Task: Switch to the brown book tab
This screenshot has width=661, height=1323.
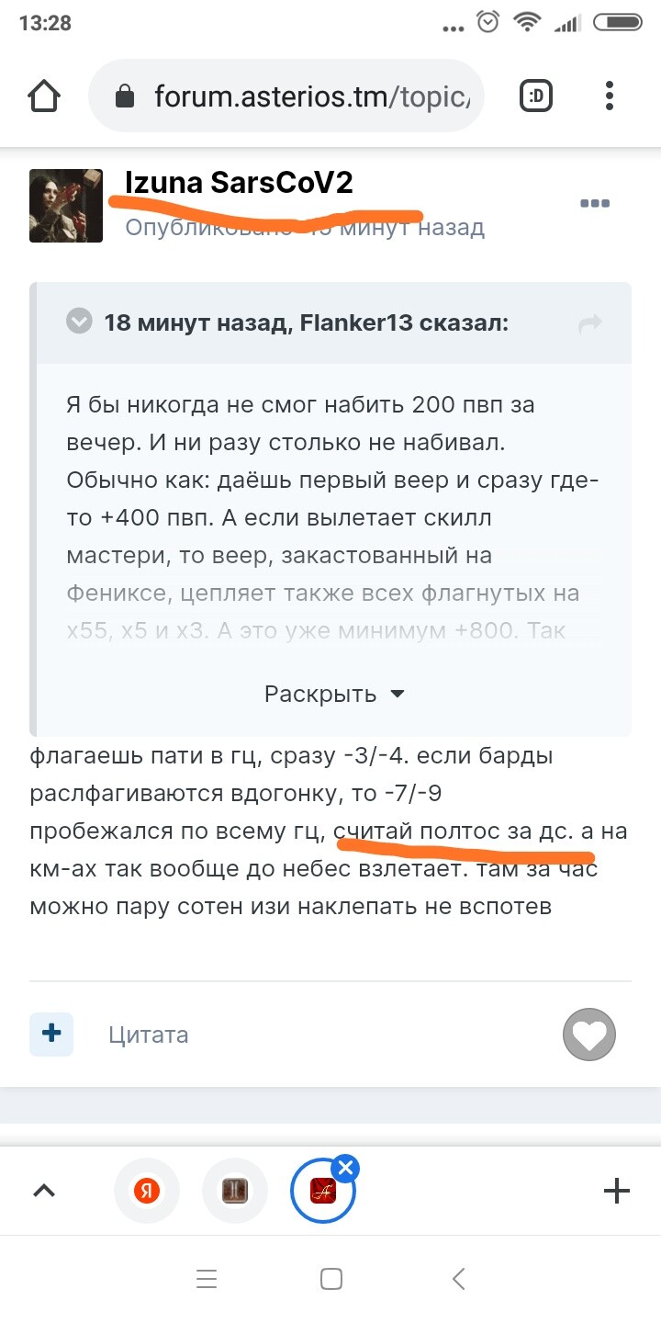Action: click(235, 1191)
